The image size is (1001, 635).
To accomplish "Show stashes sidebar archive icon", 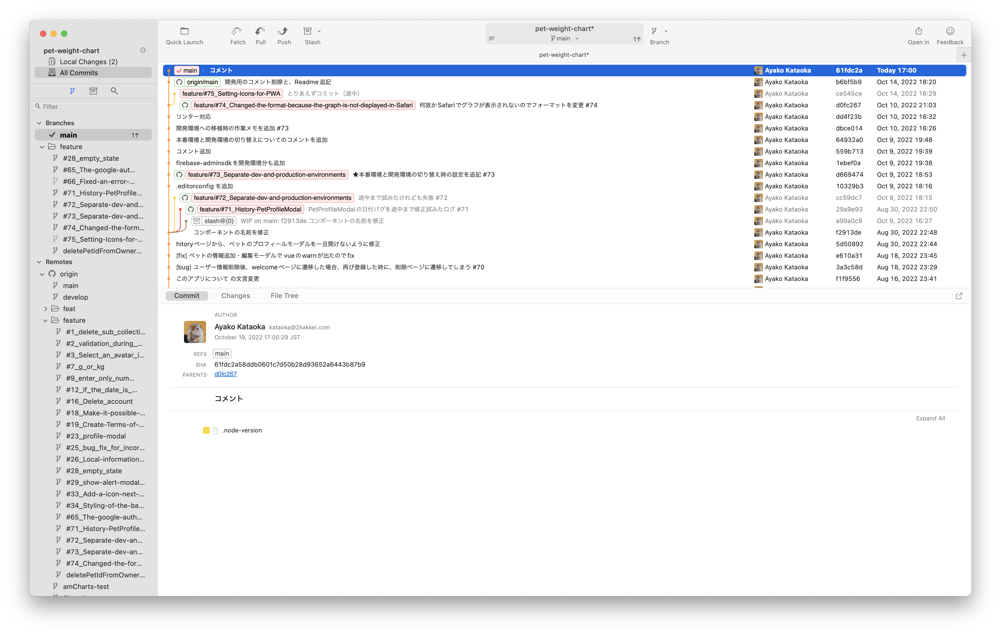I will click(x=93, y=91).
